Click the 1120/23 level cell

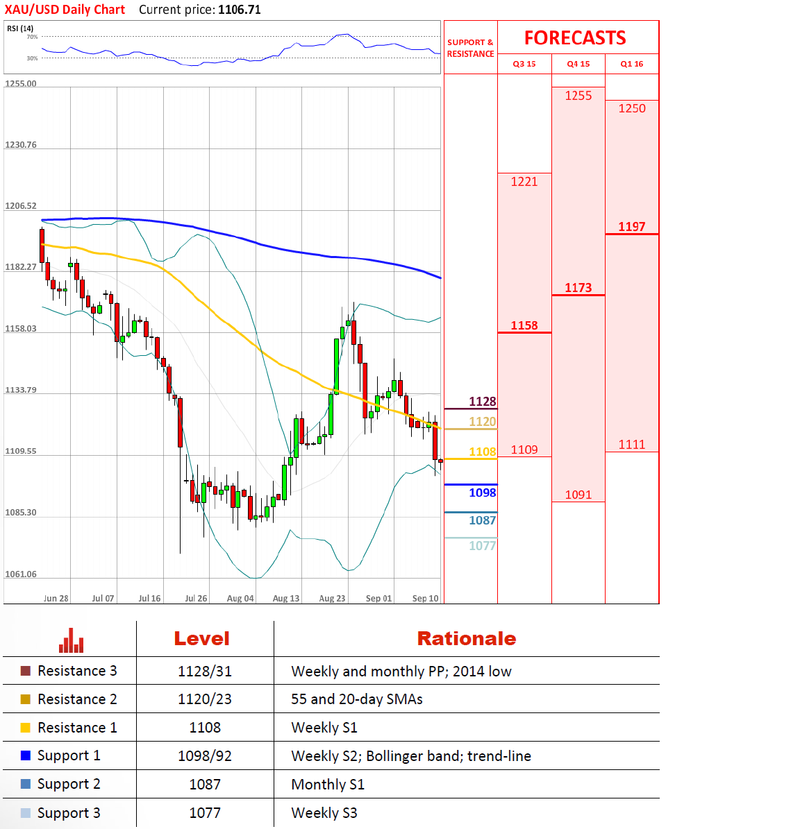(205, 699)
